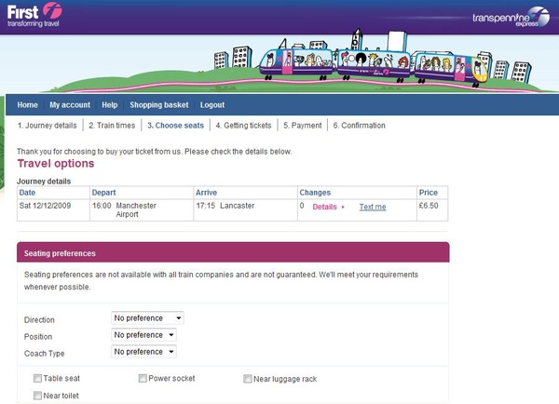Click the First transforming travel logo
Image resolution: width=559 pixels, height=404 pixels.
coord(34,15)
